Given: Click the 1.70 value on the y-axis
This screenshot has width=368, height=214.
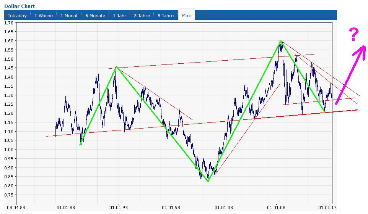Looking at the screenshot, I should coord(8,23).
